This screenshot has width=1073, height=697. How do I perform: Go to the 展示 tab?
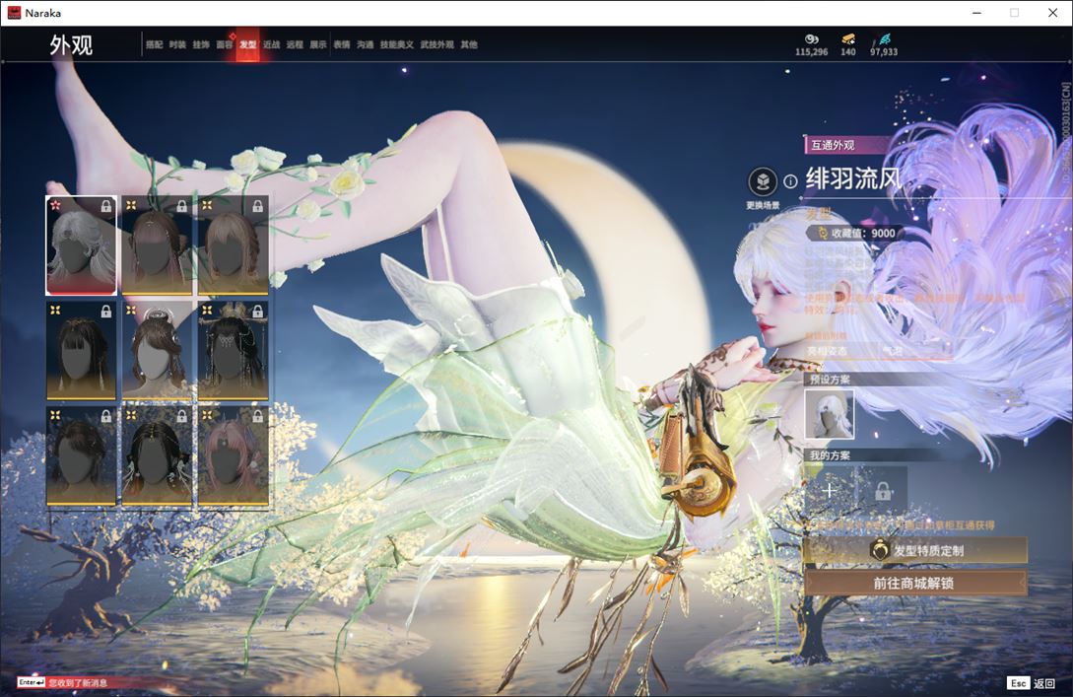click(318, 44)
